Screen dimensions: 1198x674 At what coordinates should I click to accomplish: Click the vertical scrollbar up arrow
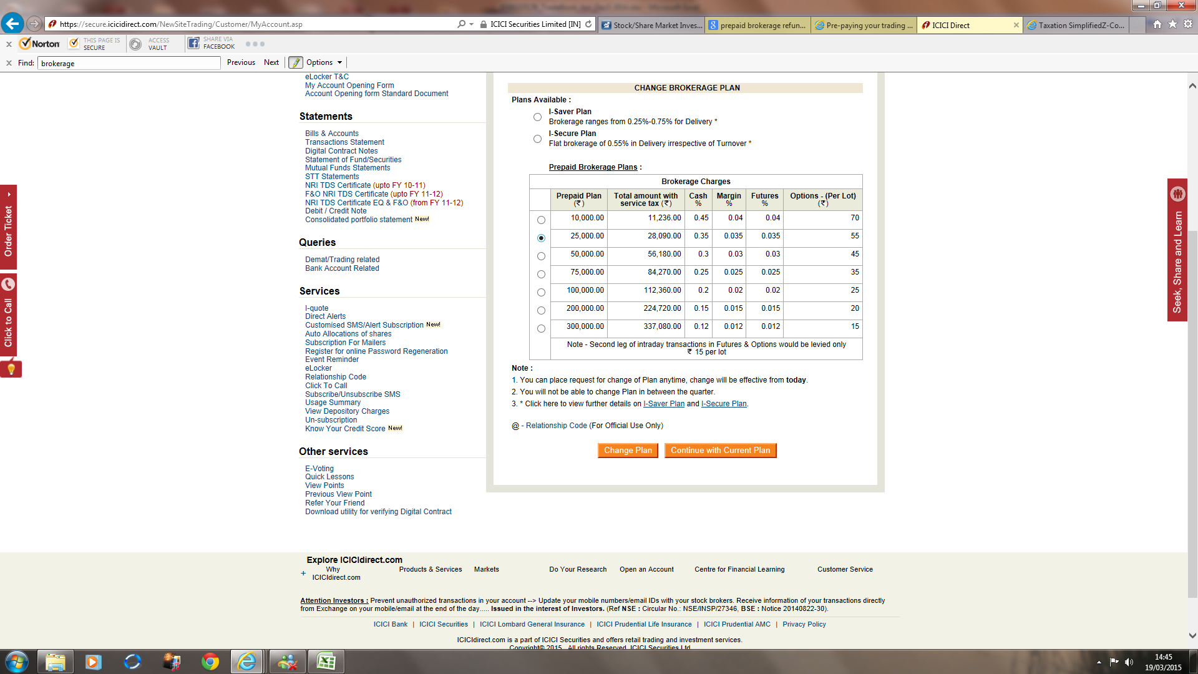(1192, 86)
